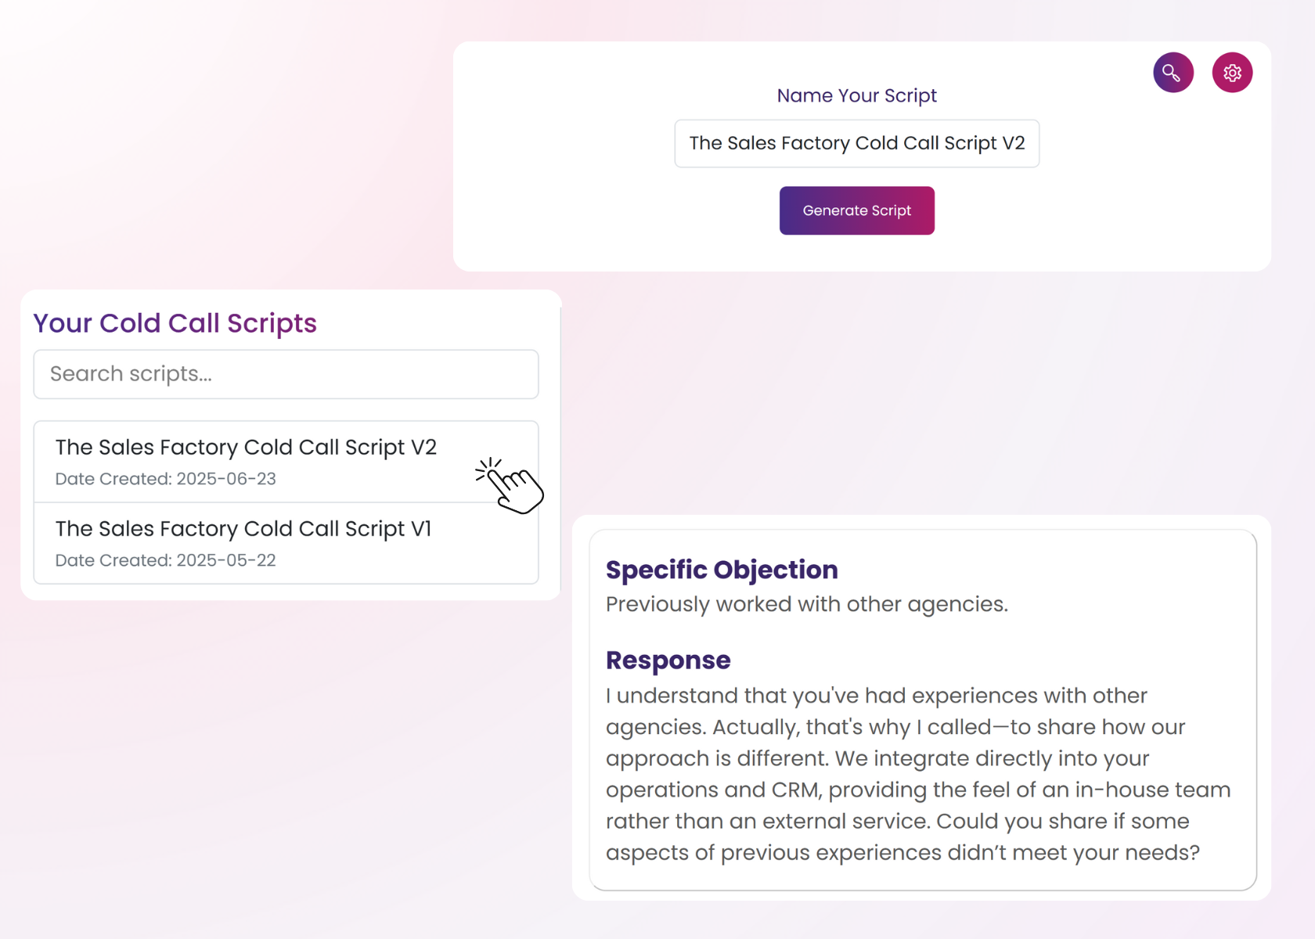Click the Your Cold Call Scripts heading
1315x939 pixels.
[x=175, y=323]
